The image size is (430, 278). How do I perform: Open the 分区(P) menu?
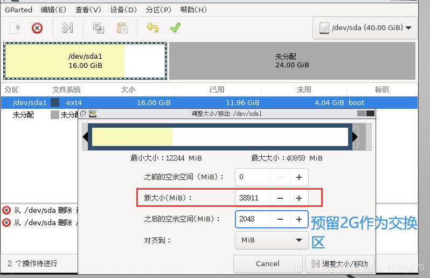[x=158, y=10]
